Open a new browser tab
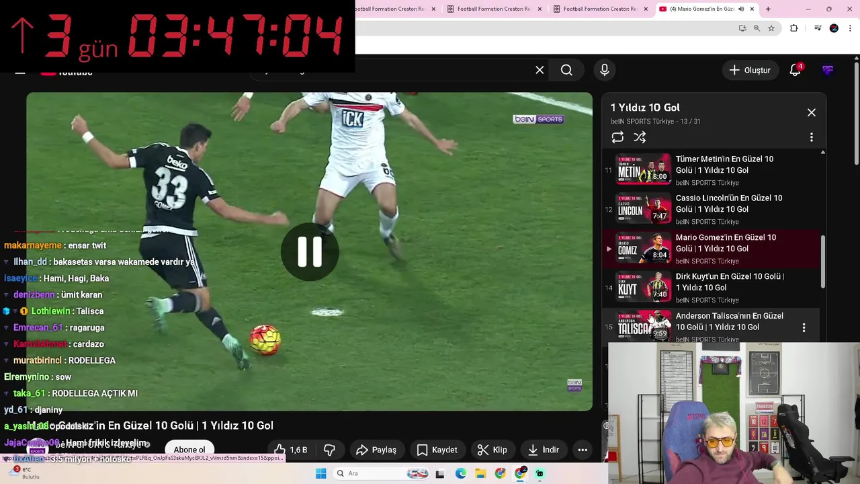 point(768,9)
